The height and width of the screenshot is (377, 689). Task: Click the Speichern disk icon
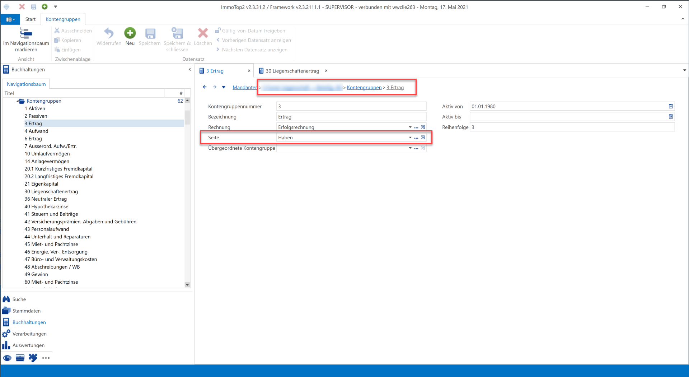pyautogui.click(x=150, y=33)
